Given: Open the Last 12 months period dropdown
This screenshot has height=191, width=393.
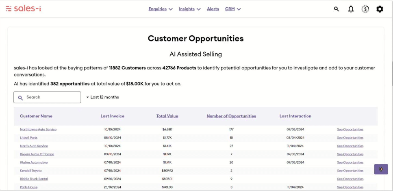Looking at the screenshot, I should (x=102, y=97).
